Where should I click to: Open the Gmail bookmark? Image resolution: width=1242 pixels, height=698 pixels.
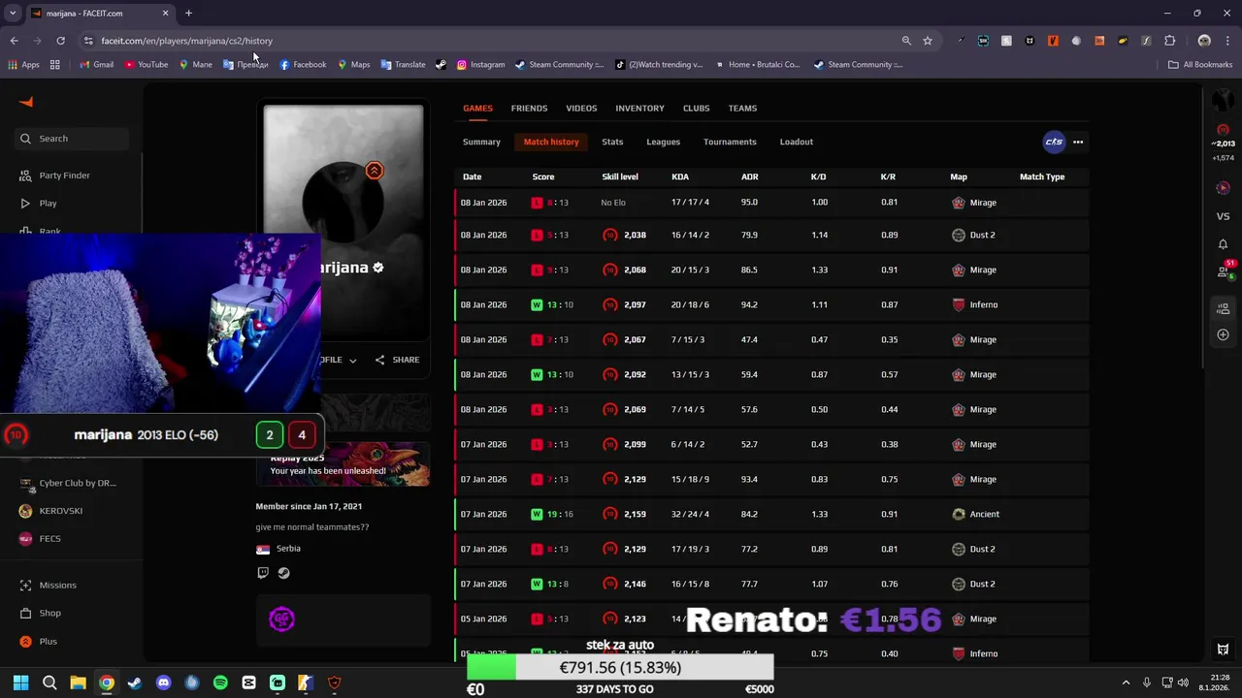click(x=96, y=65)
